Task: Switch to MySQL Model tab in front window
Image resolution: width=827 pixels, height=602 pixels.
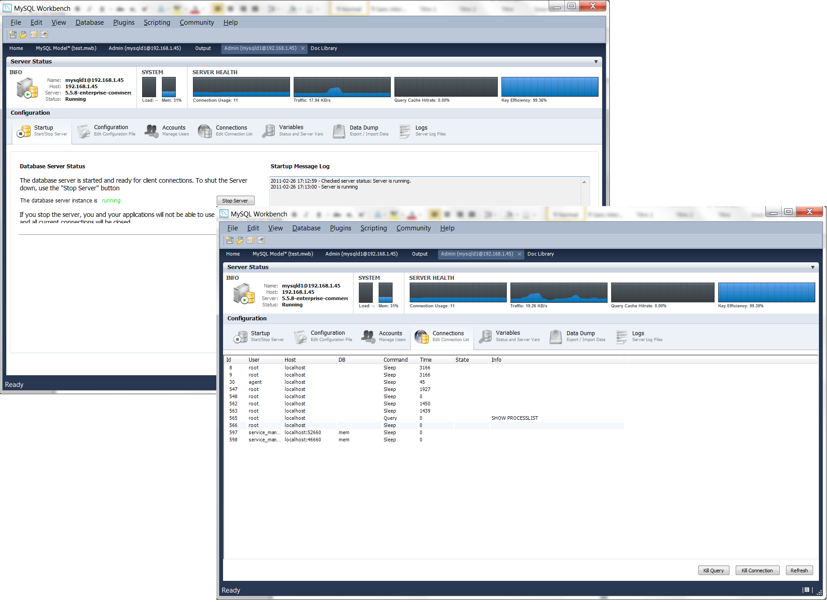Action: tap(283, 254)
